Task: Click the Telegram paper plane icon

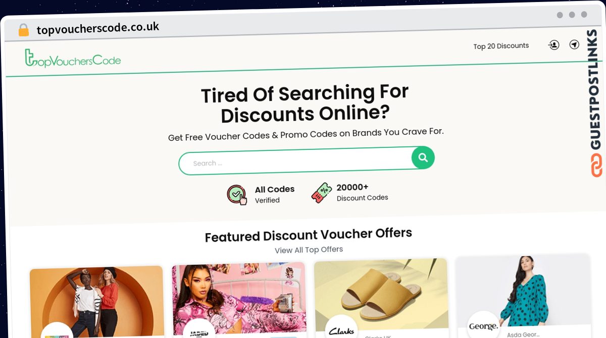Action: (x=574, y=44)
